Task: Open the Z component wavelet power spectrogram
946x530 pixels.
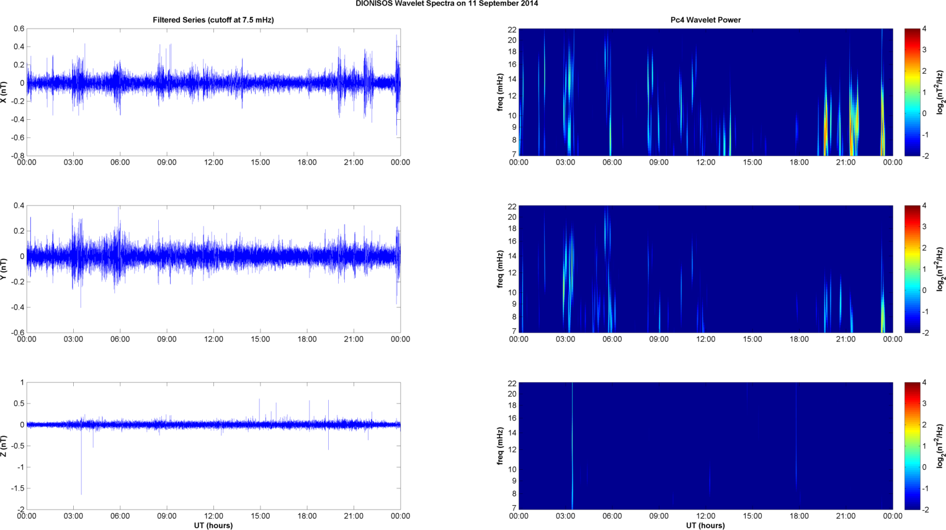Action: [705, 446]
